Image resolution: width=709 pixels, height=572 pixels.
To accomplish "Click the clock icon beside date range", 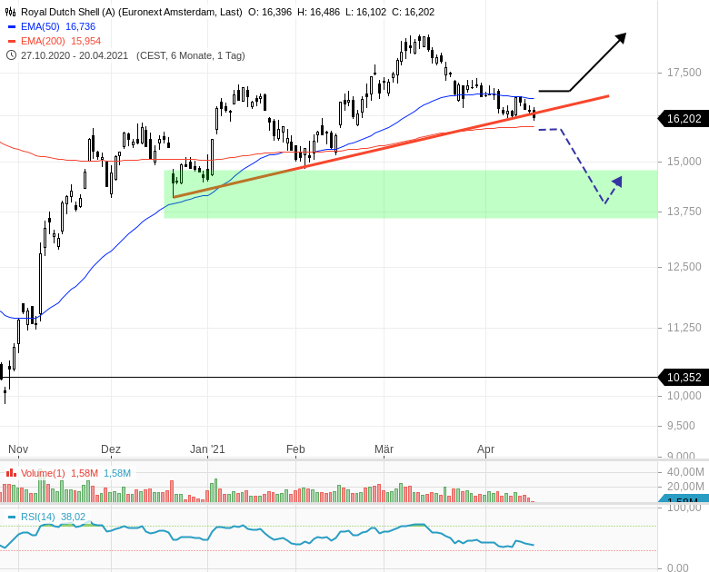I will (x=11, y=55).
